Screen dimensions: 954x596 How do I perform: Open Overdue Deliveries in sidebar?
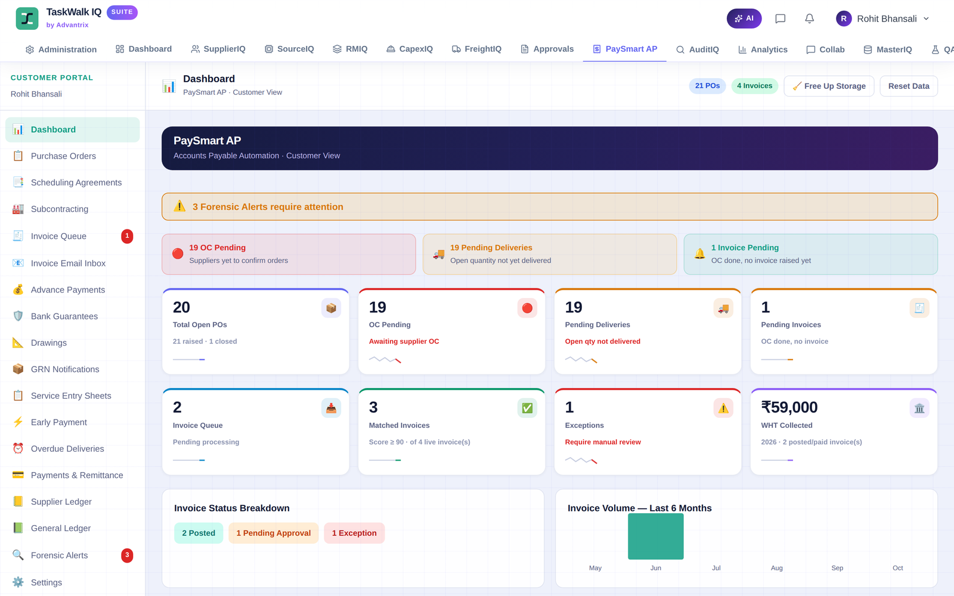click(73, 449)
